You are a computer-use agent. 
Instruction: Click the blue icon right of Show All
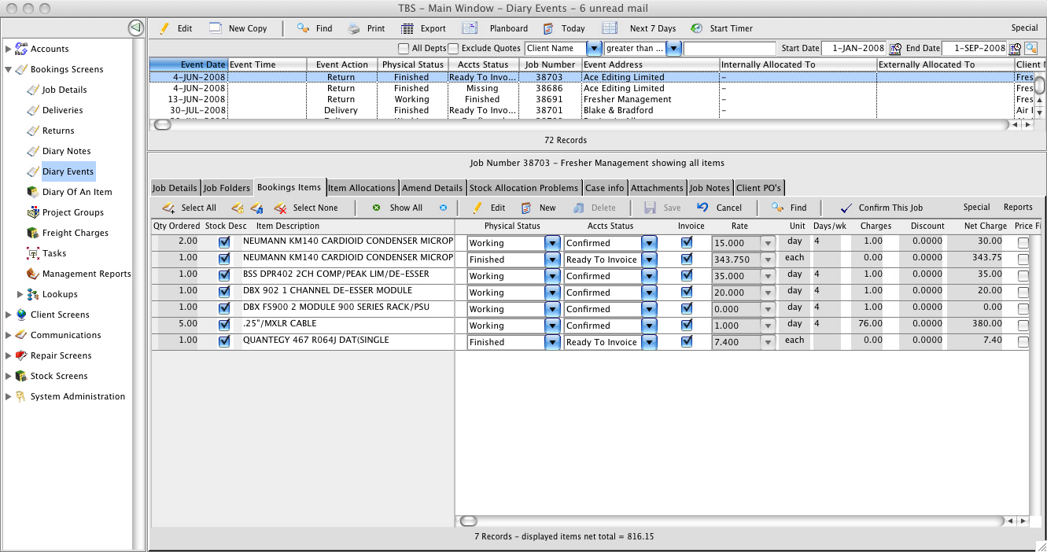coord(443,208)
